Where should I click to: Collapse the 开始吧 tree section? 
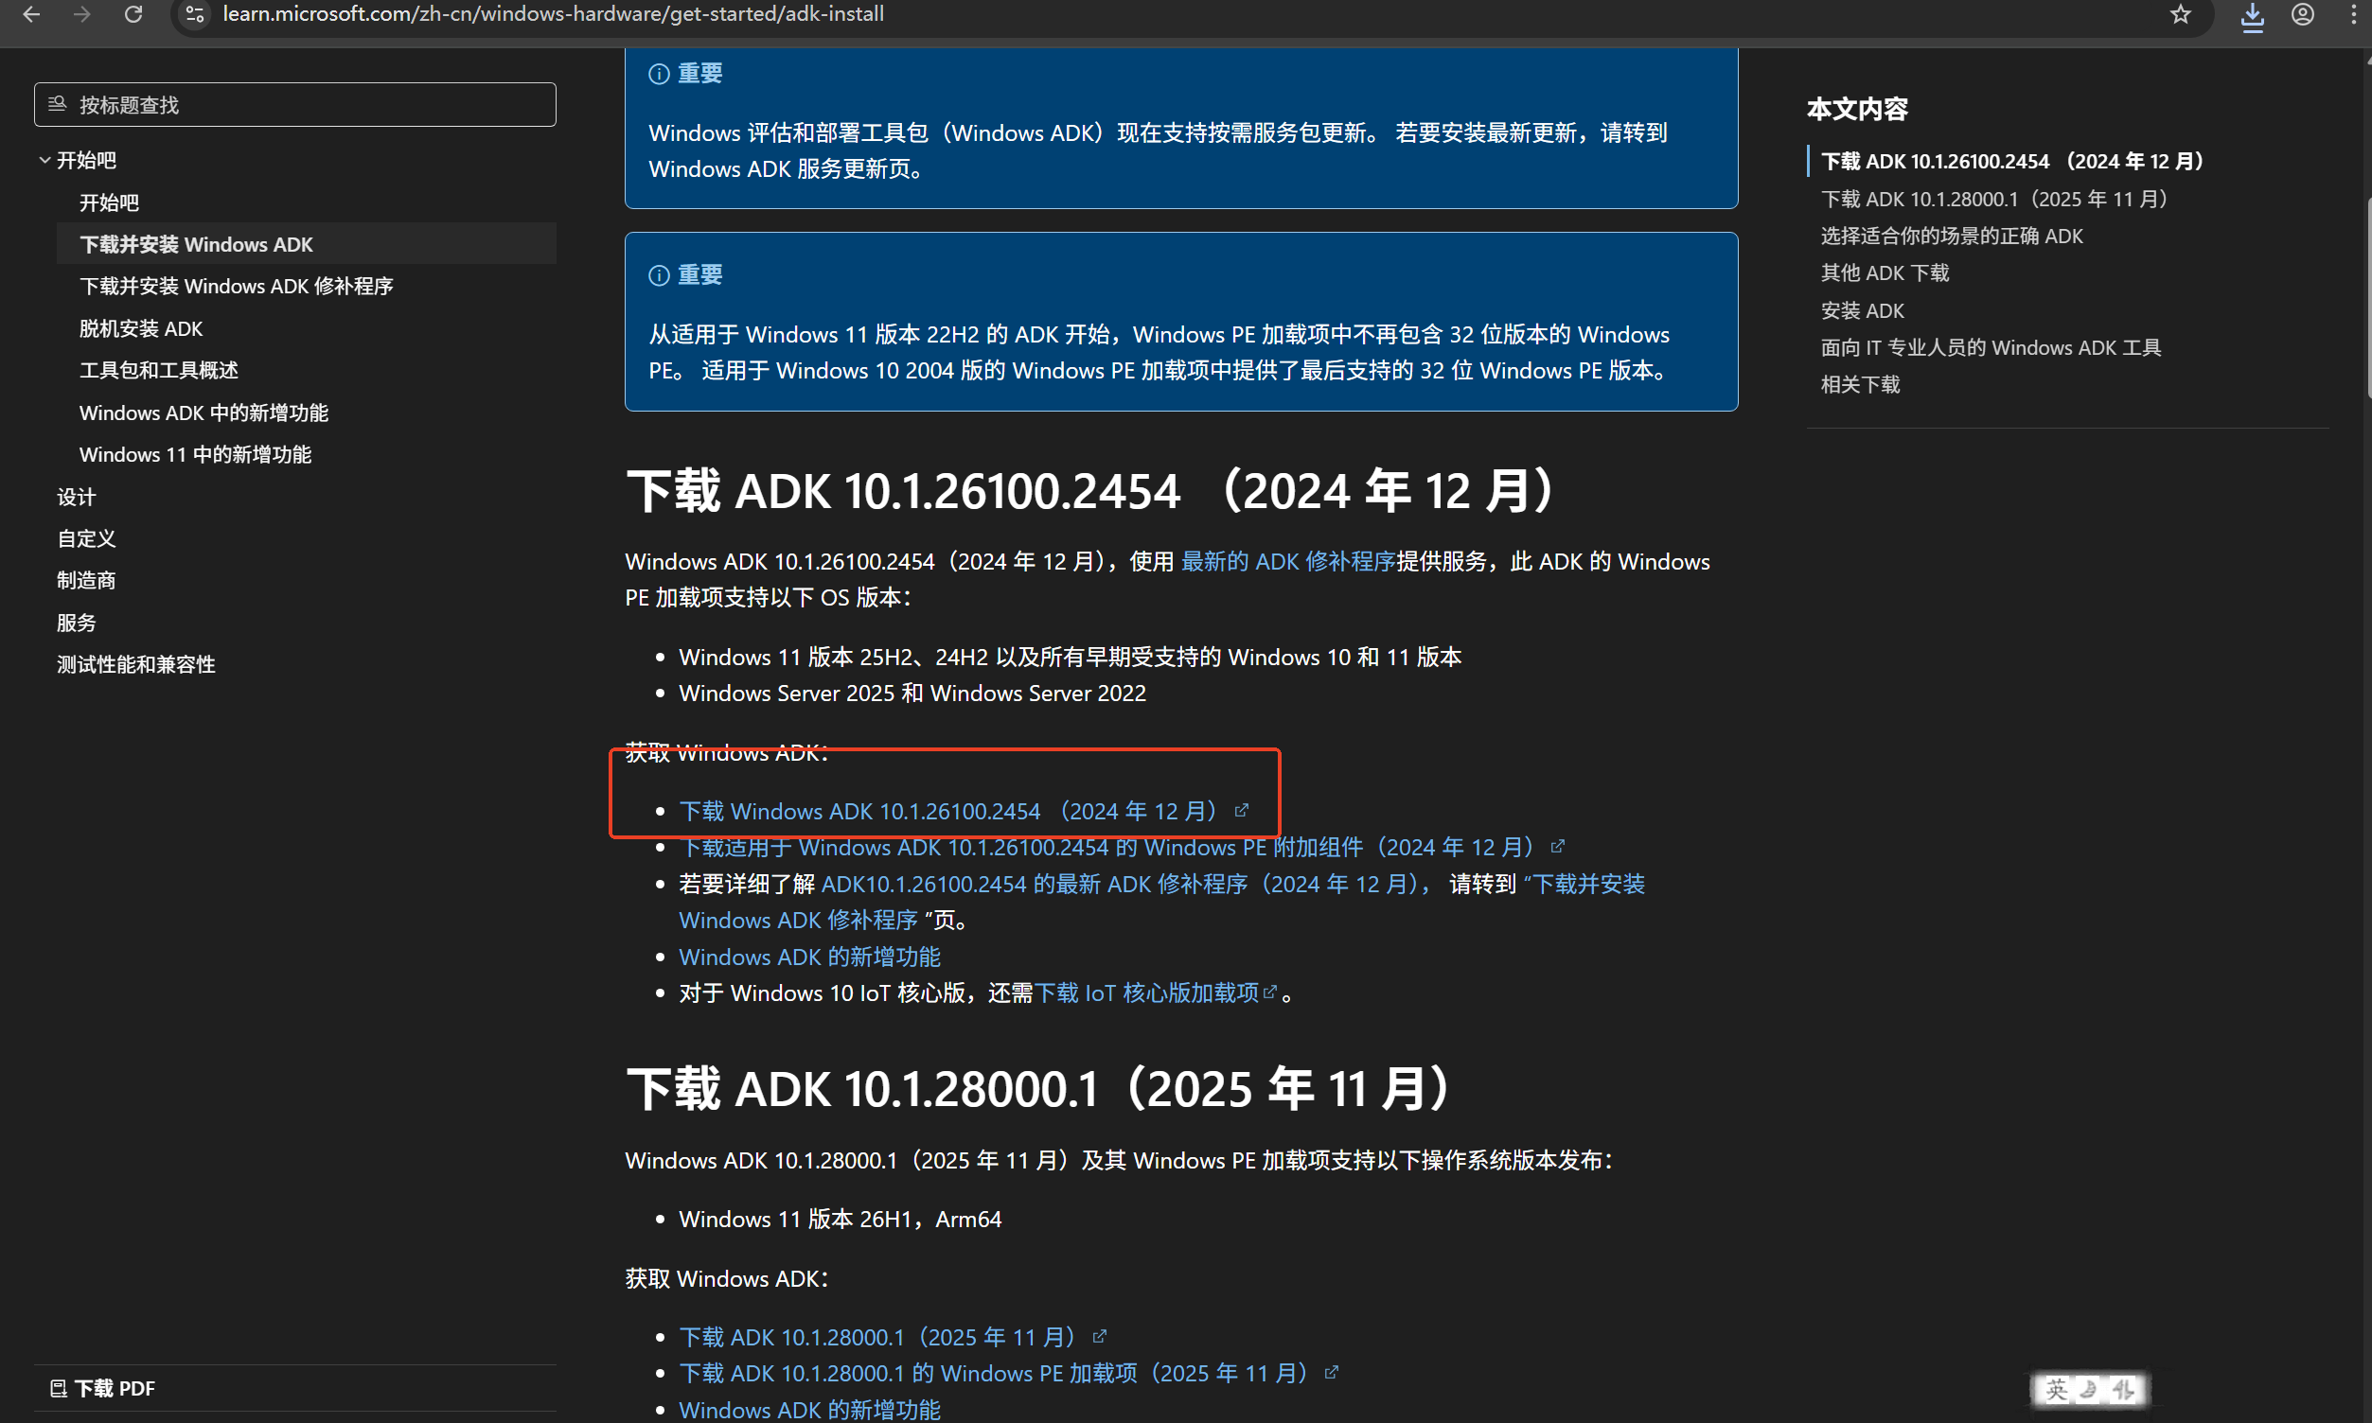coord(45,160)
